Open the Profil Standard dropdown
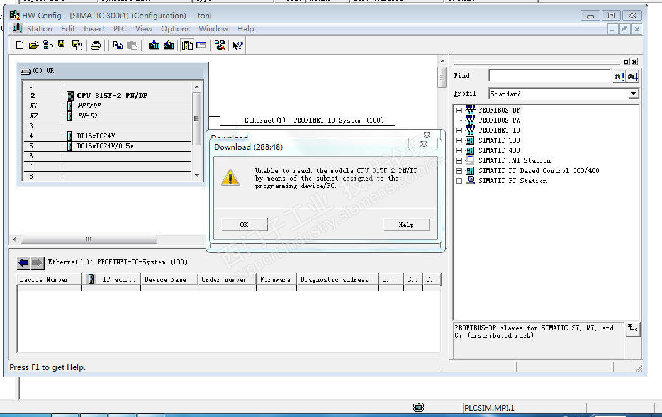 point(633,94)
